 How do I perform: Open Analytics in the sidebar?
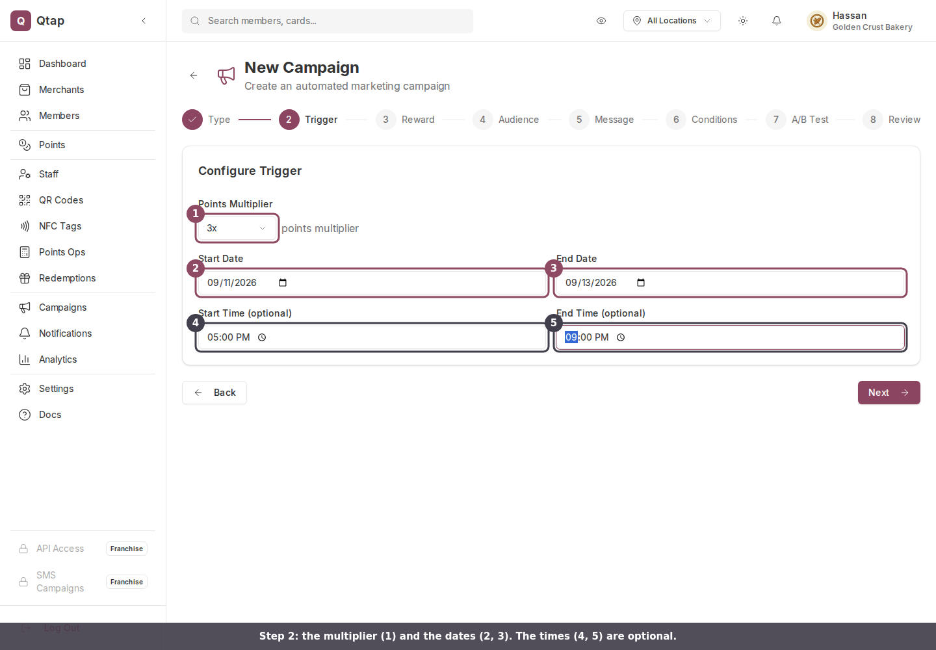pos(83,359)
